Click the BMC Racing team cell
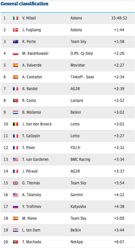Viewport: 135px width, 248px height. tap(80, 159)
